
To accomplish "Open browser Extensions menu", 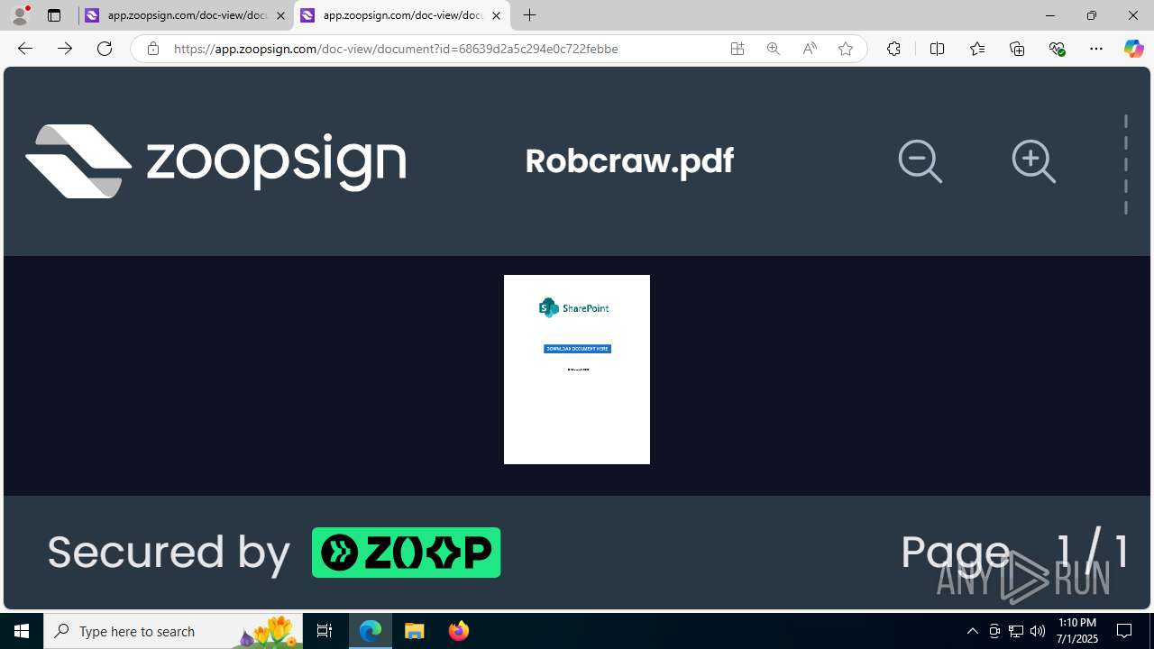I will 893,49.
